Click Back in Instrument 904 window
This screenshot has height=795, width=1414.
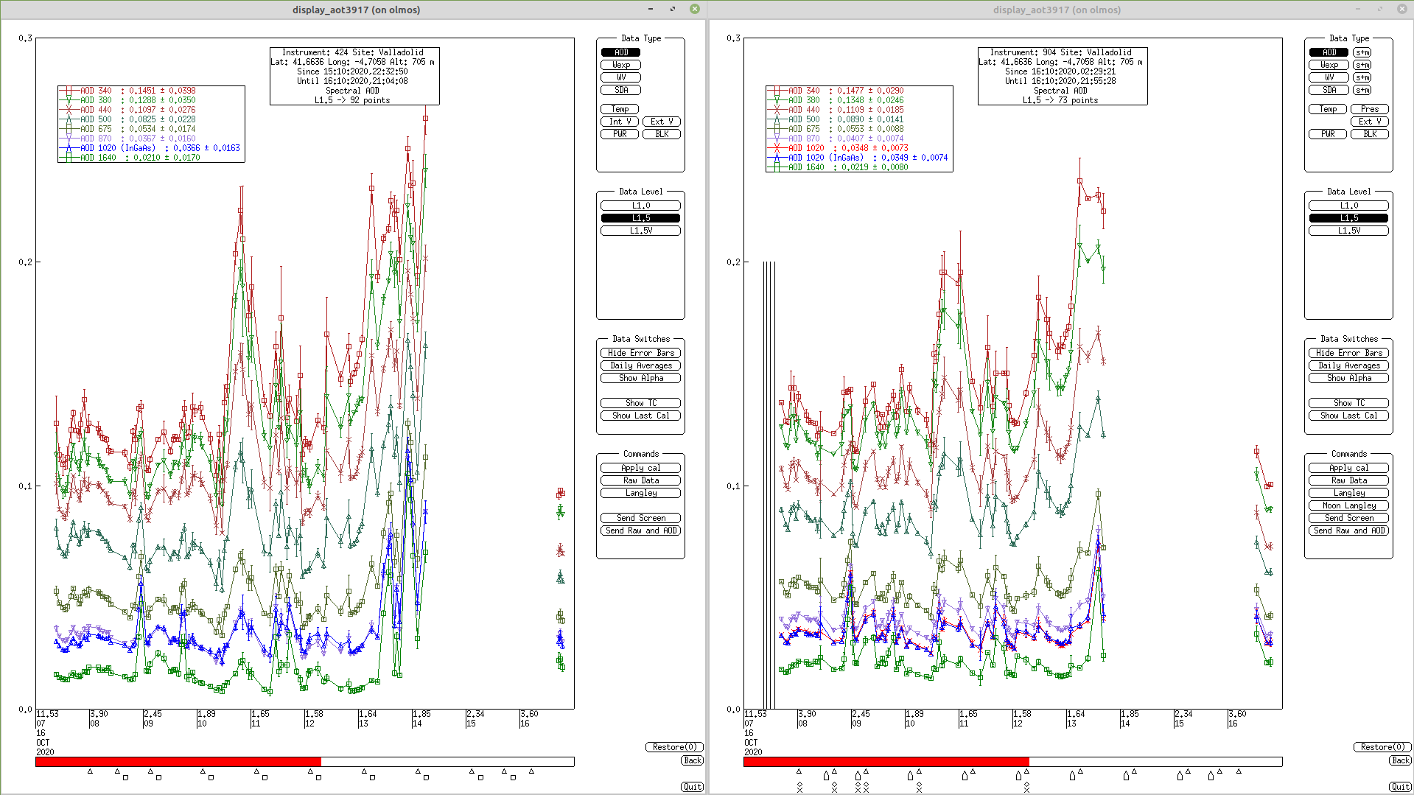1400,760
